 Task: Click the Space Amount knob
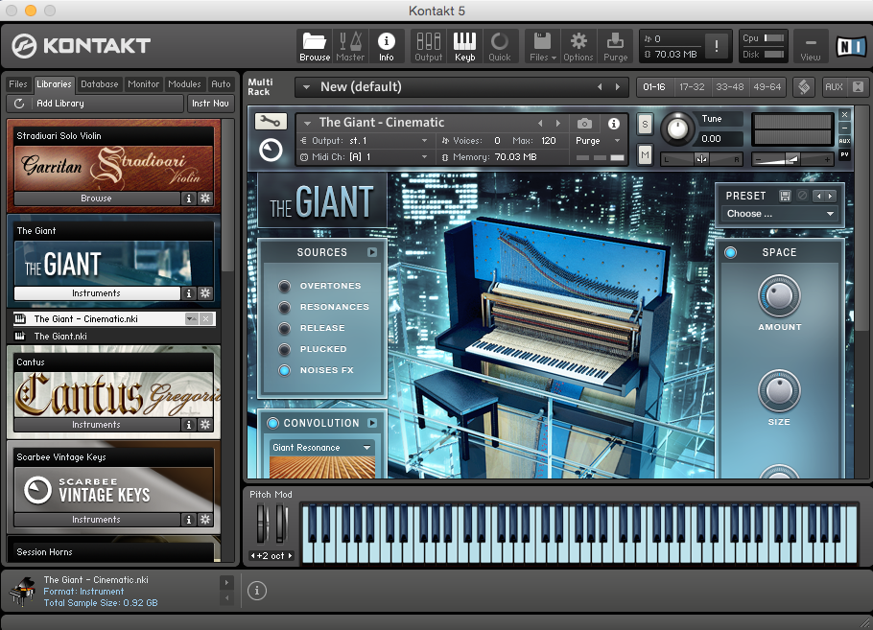tap(779, 295)
